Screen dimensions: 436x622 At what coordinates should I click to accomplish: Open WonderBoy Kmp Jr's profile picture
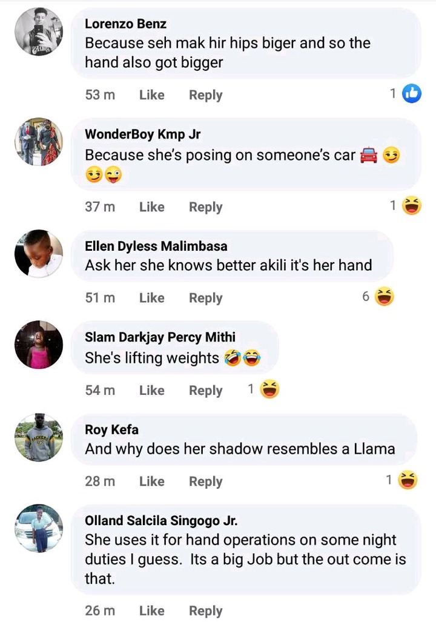(x=39, y=142)
